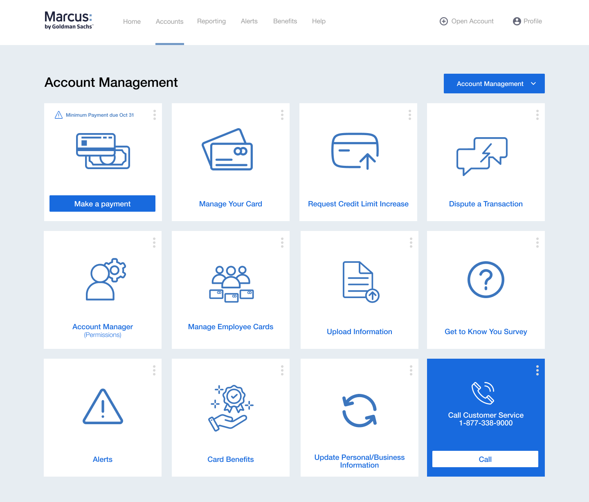Click the employee cards group icon

[232, 284]
